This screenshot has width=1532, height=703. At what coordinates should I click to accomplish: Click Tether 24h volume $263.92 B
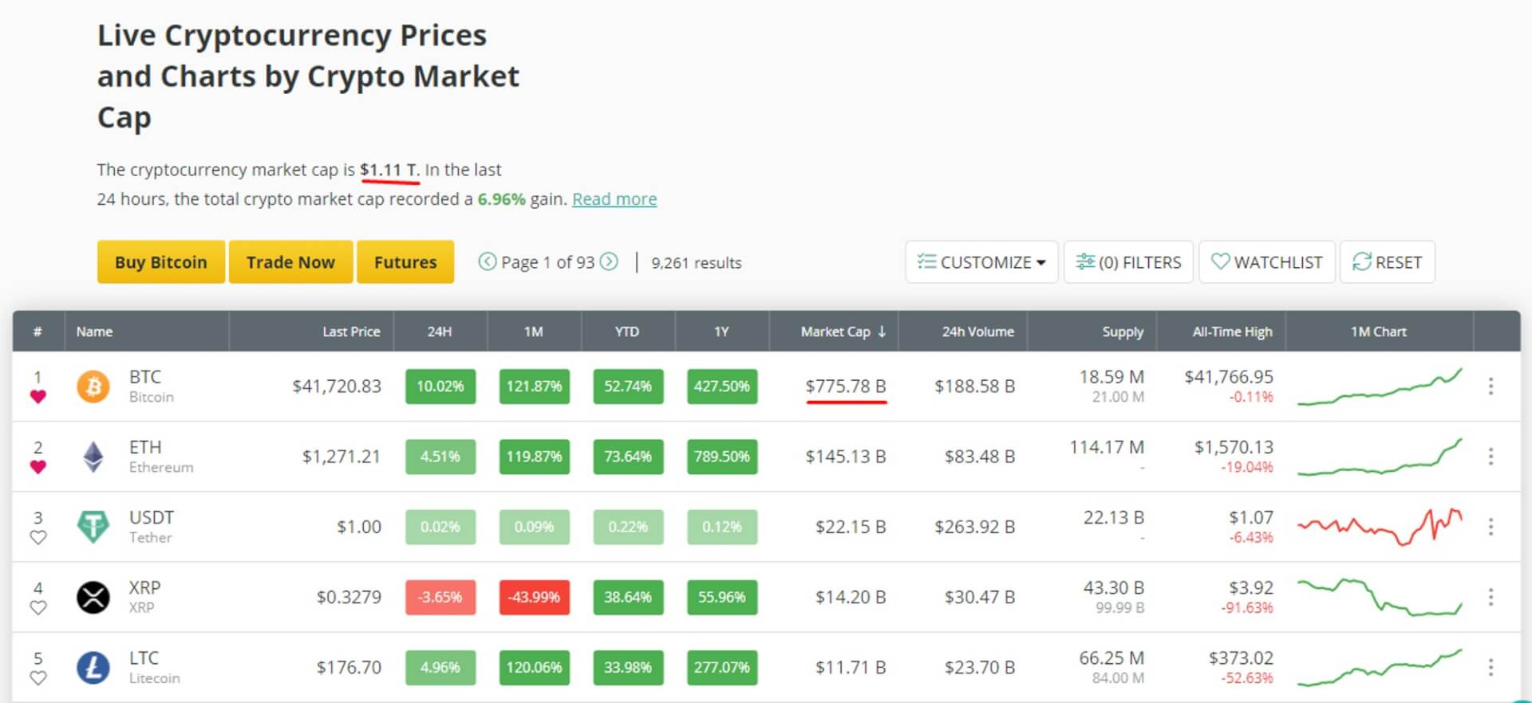tap(975, 527)
